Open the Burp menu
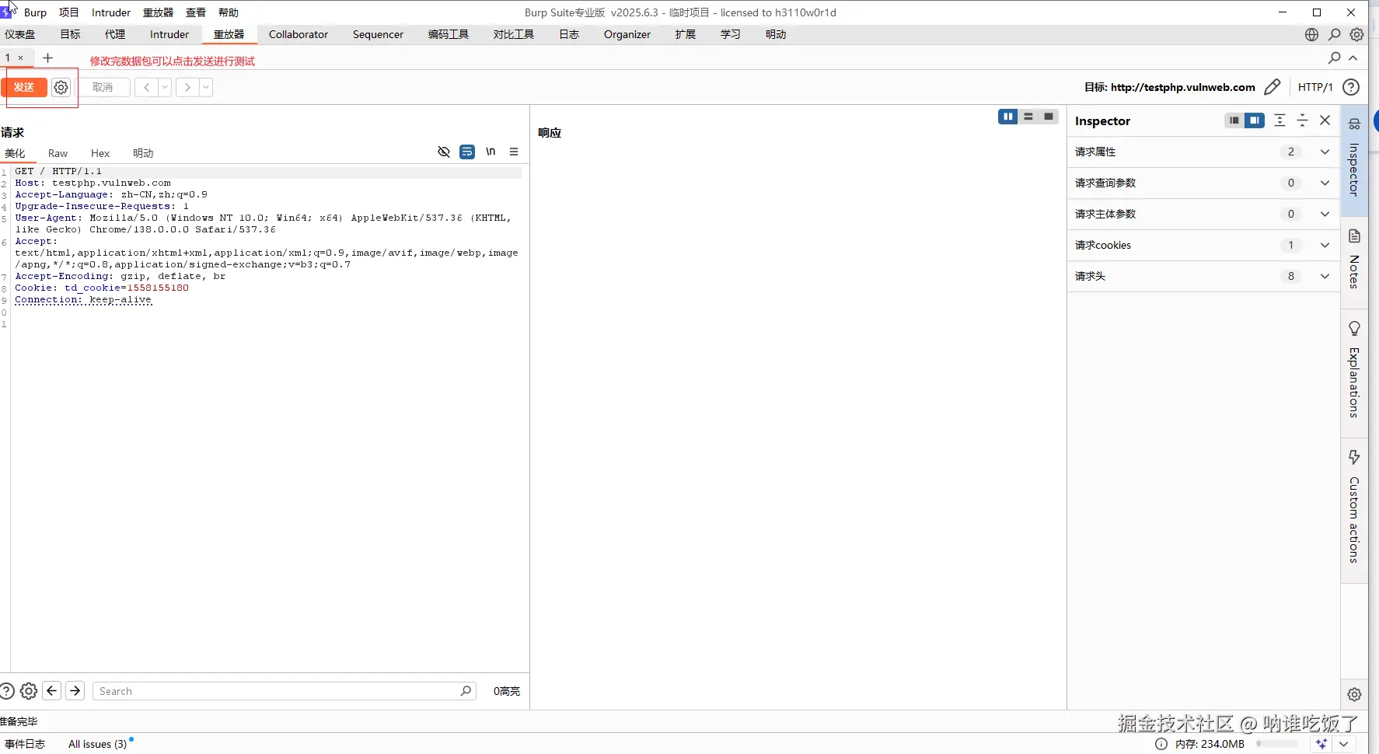 (35, 12)
